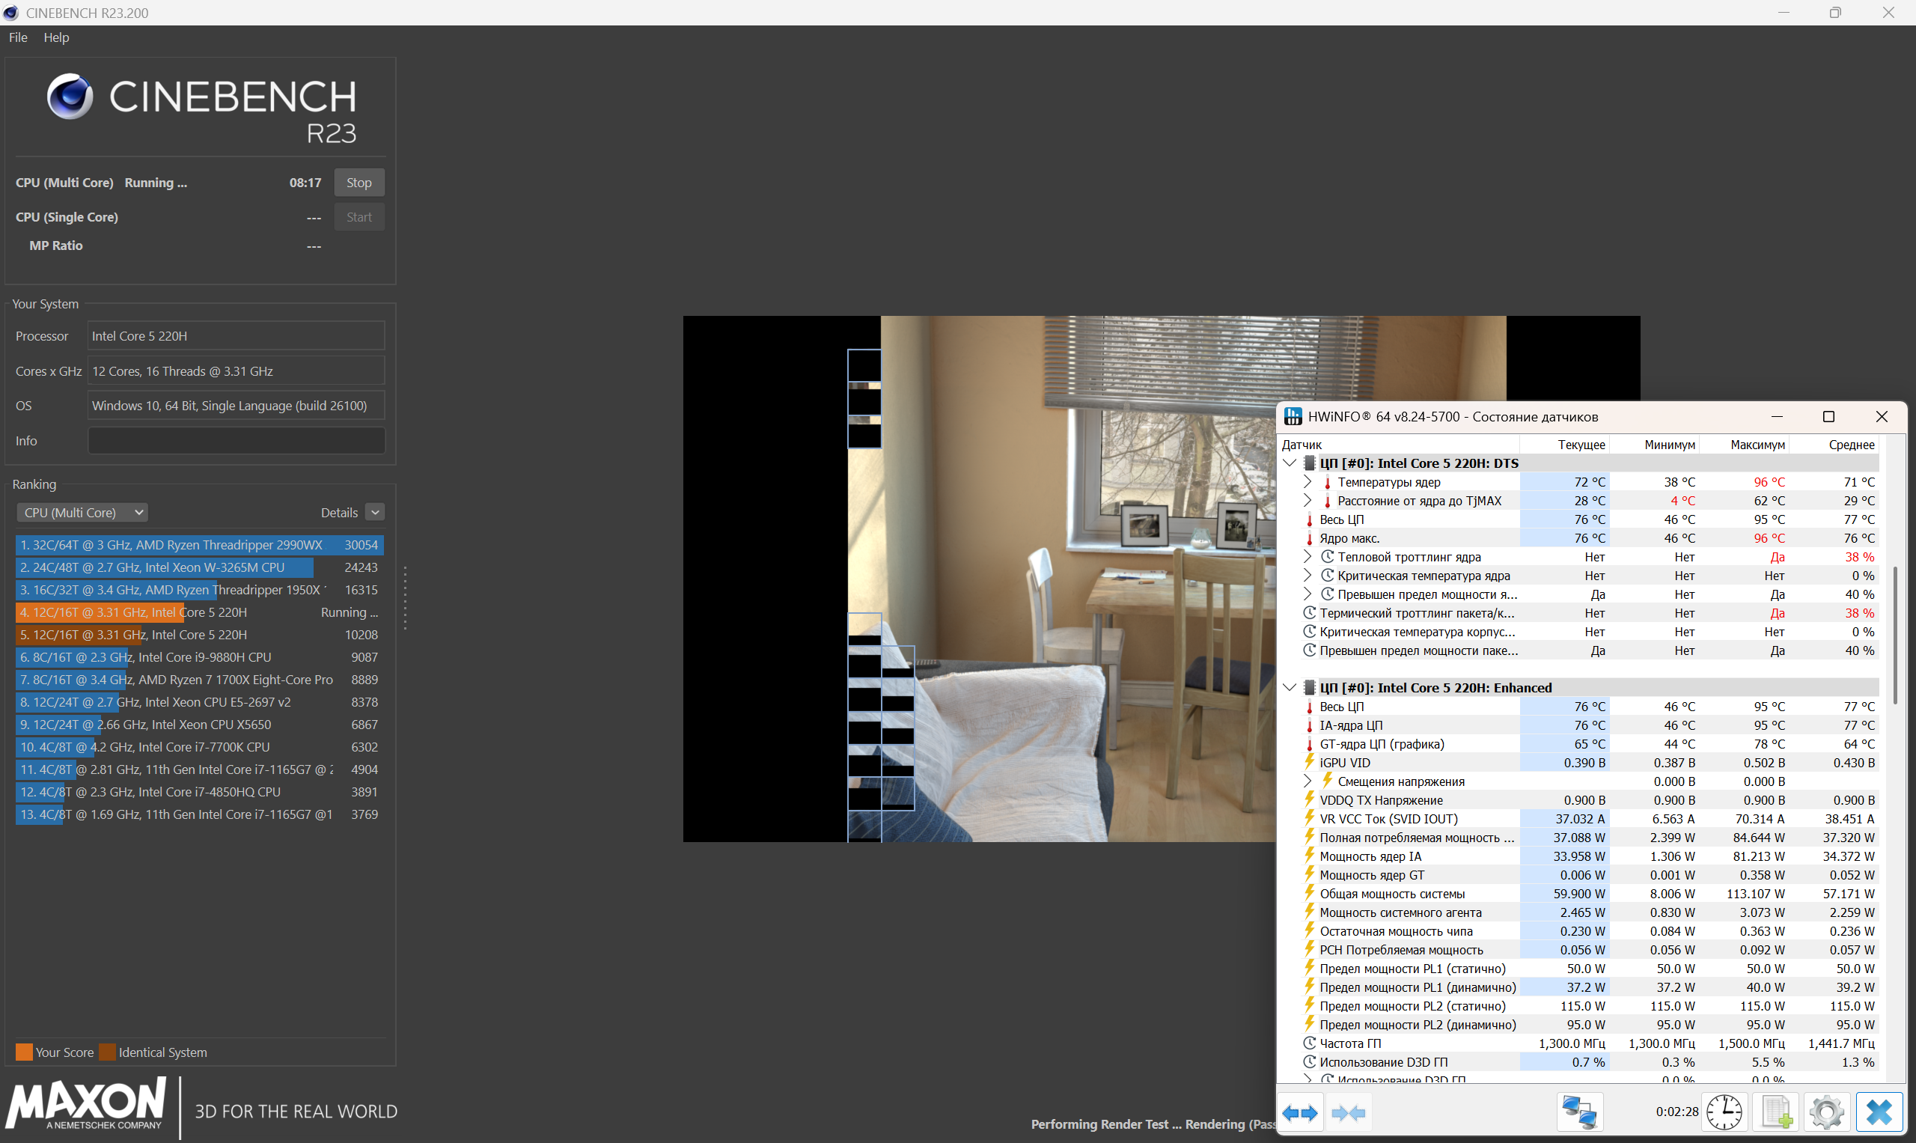Open HWiNFO sensor settings gear
This screenshot has height=1143, width=1916.
pyautogui.click(x=1827, y=1112)
